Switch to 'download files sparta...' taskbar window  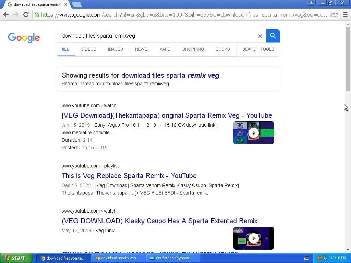[63, 258]
